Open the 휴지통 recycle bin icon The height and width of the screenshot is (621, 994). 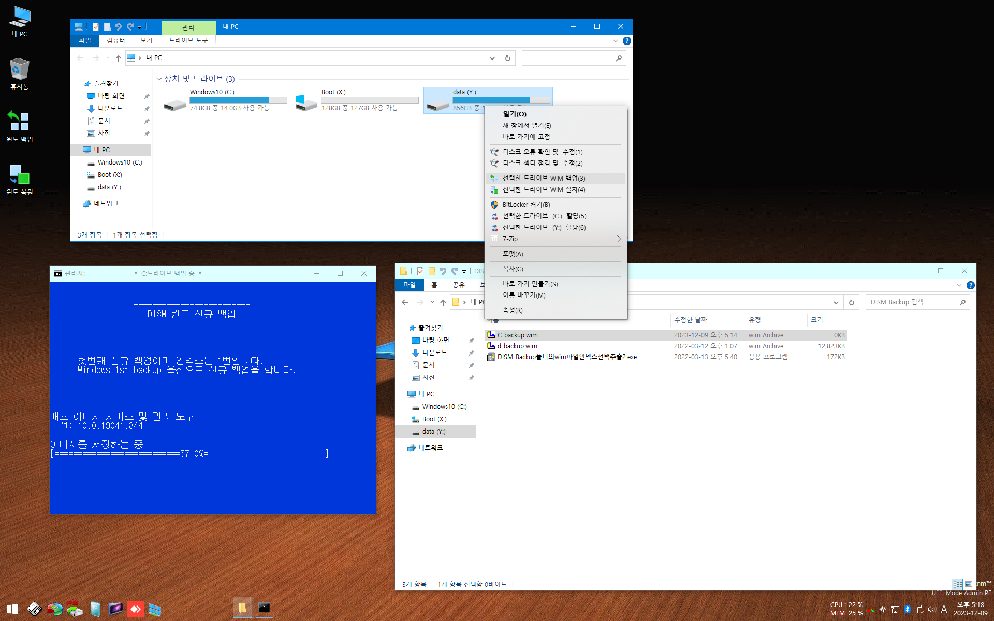[x=20, y=74]
